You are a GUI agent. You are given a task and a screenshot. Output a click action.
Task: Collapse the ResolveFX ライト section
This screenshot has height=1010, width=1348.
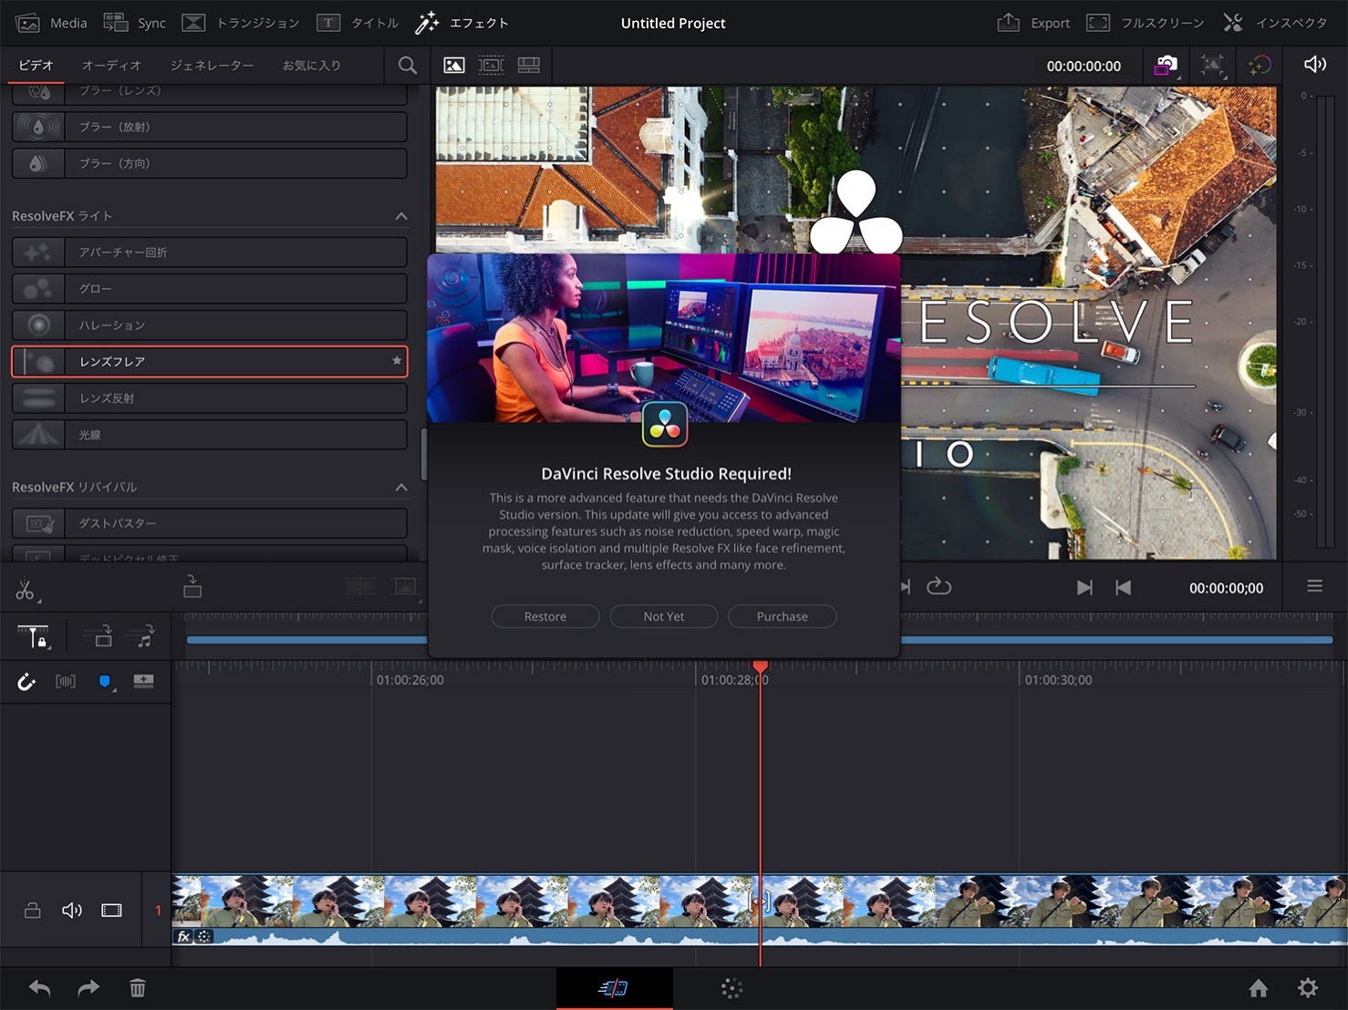click(x=400, y=216)
